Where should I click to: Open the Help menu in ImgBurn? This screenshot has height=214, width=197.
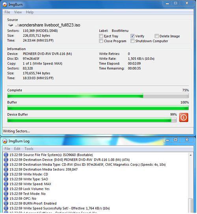(x=30, y=12)
